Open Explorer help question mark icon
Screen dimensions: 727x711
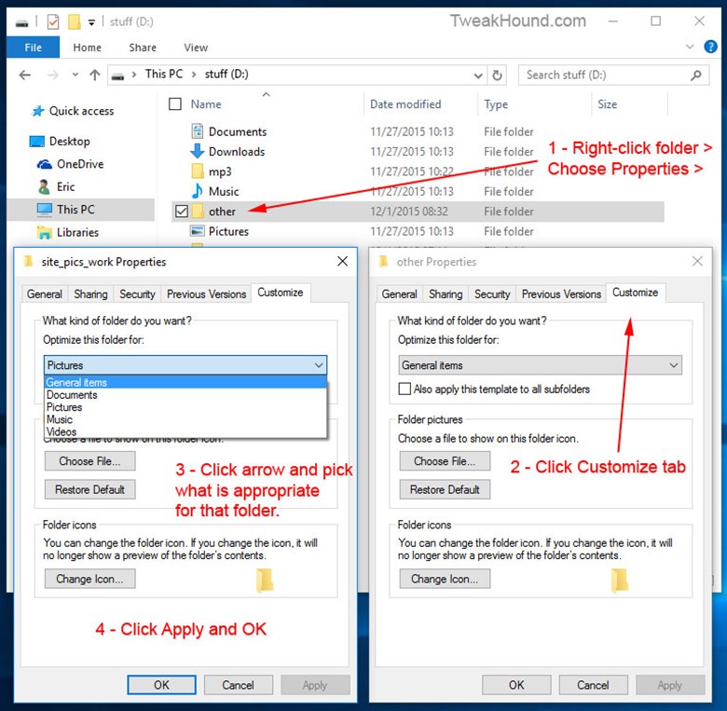point(710,47)
